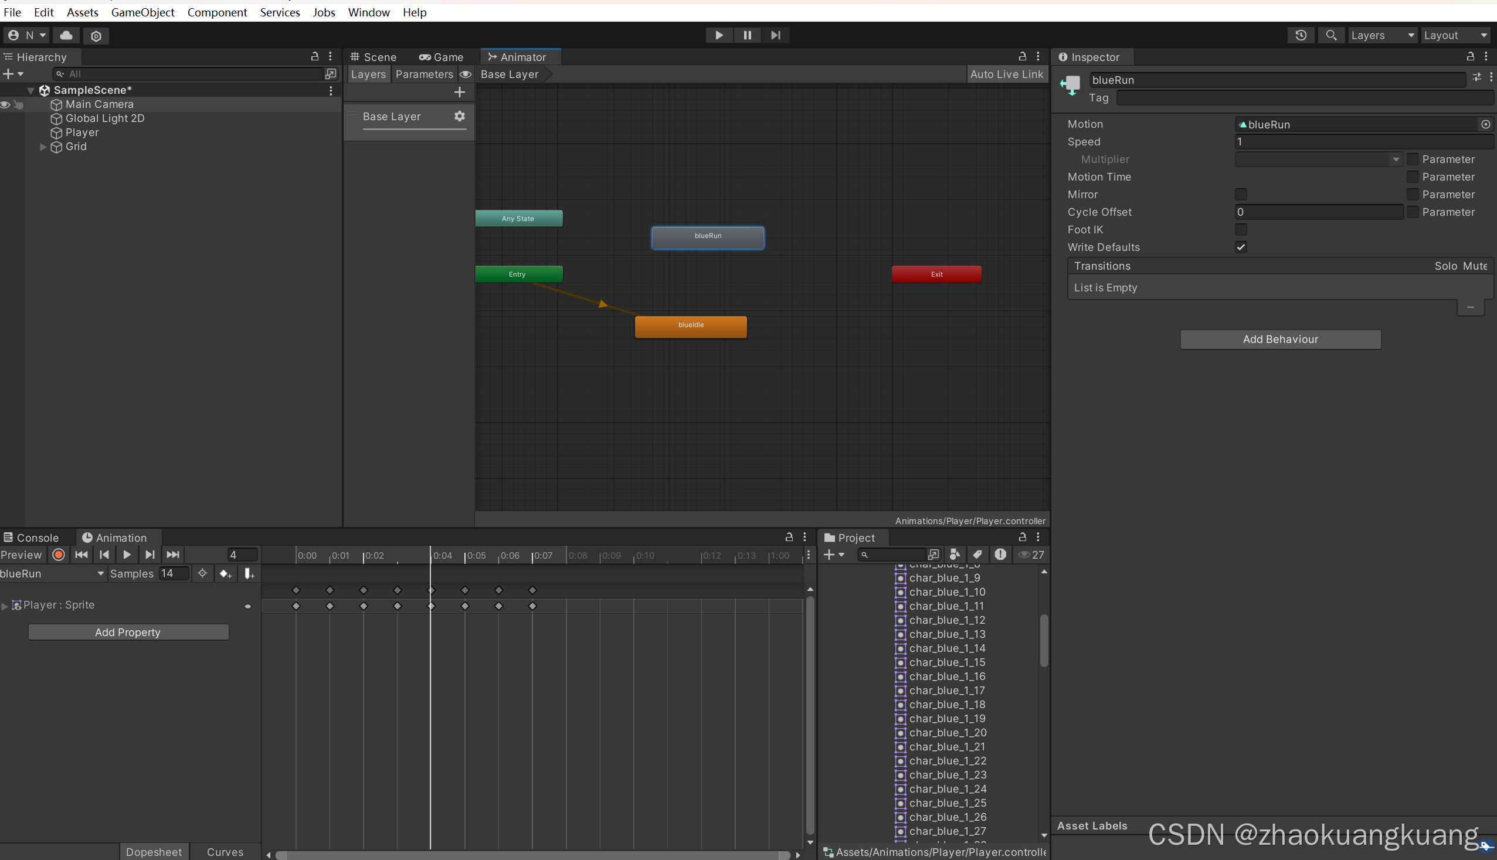Click the Play button in top toolbar
Image resolution: width=1497 pixels, height=860 pixels.
click(x=718, y=35)
